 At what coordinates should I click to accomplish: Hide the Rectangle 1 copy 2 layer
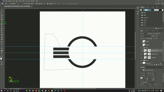141,51
